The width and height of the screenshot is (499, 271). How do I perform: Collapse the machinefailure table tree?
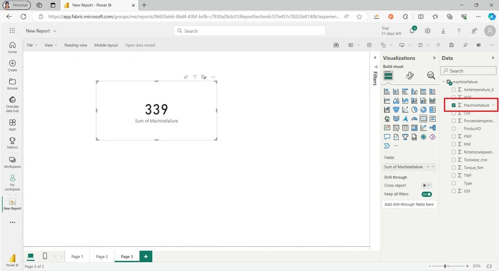(x=443, y=82)
